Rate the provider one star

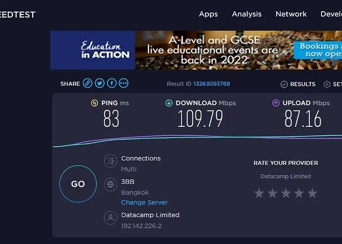(x=259, y=193)
